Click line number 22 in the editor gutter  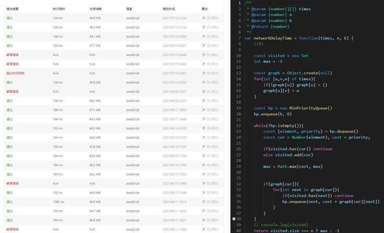tap(239, 126)
